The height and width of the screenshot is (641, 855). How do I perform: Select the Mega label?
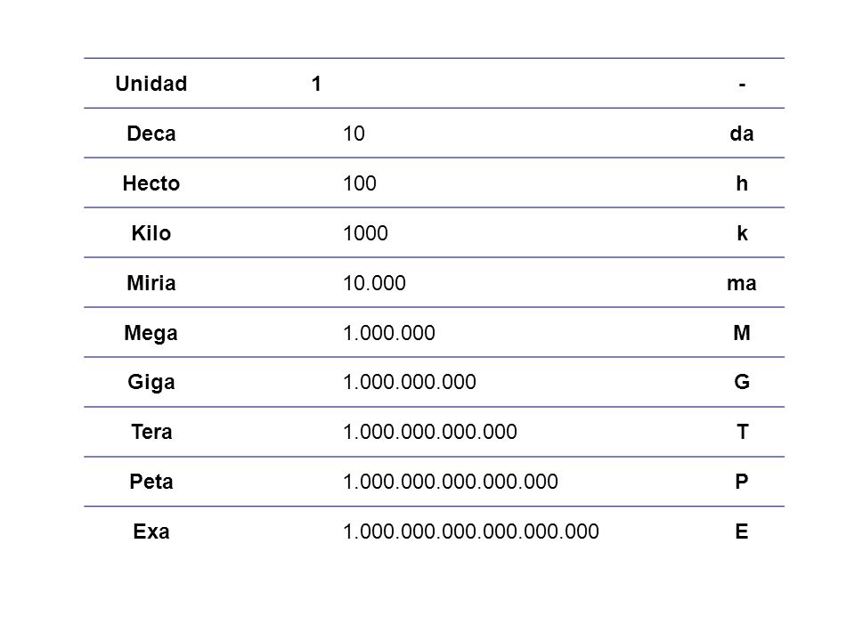[151, 333]
